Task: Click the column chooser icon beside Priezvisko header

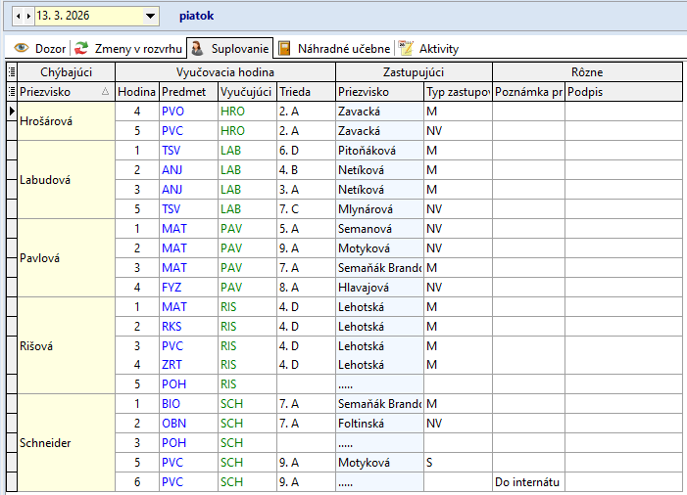Action: (12, 91)
